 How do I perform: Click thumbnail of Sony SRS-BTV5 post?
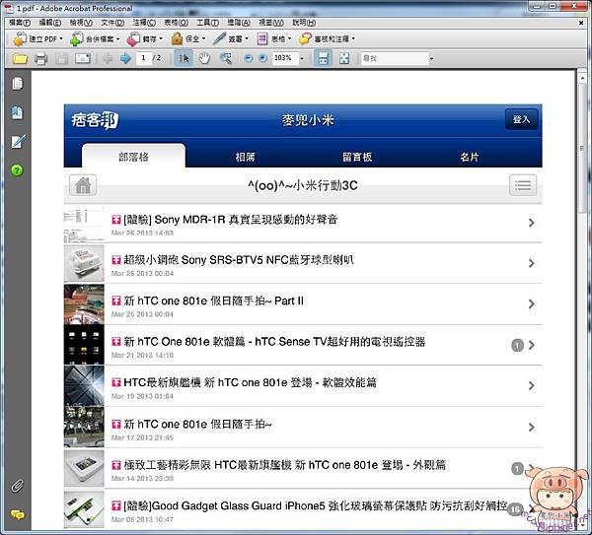click(x=84, y=263)
